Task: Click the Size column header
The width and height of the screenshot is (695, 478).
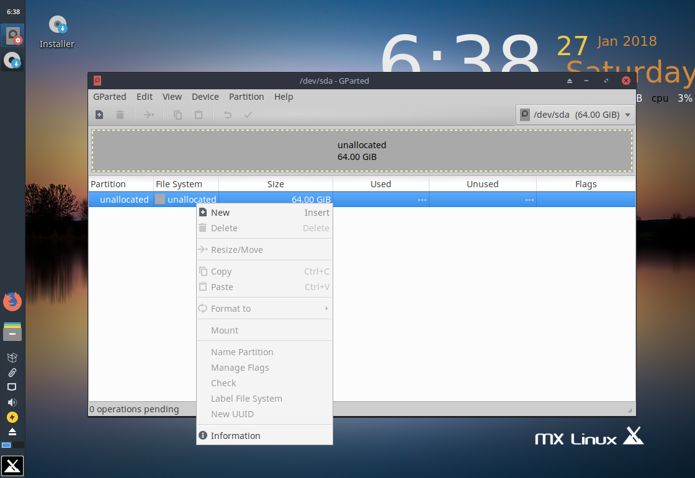Action: click(x=276, y=184)
